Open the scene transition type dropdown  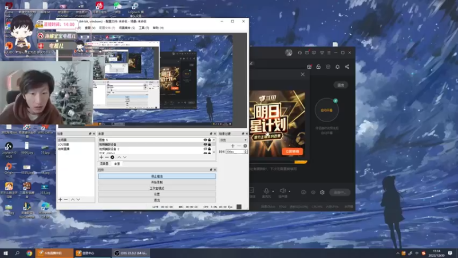coord(233,140)
